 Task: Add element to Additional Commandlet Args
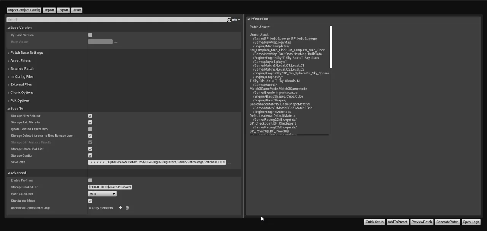(120, 208)
